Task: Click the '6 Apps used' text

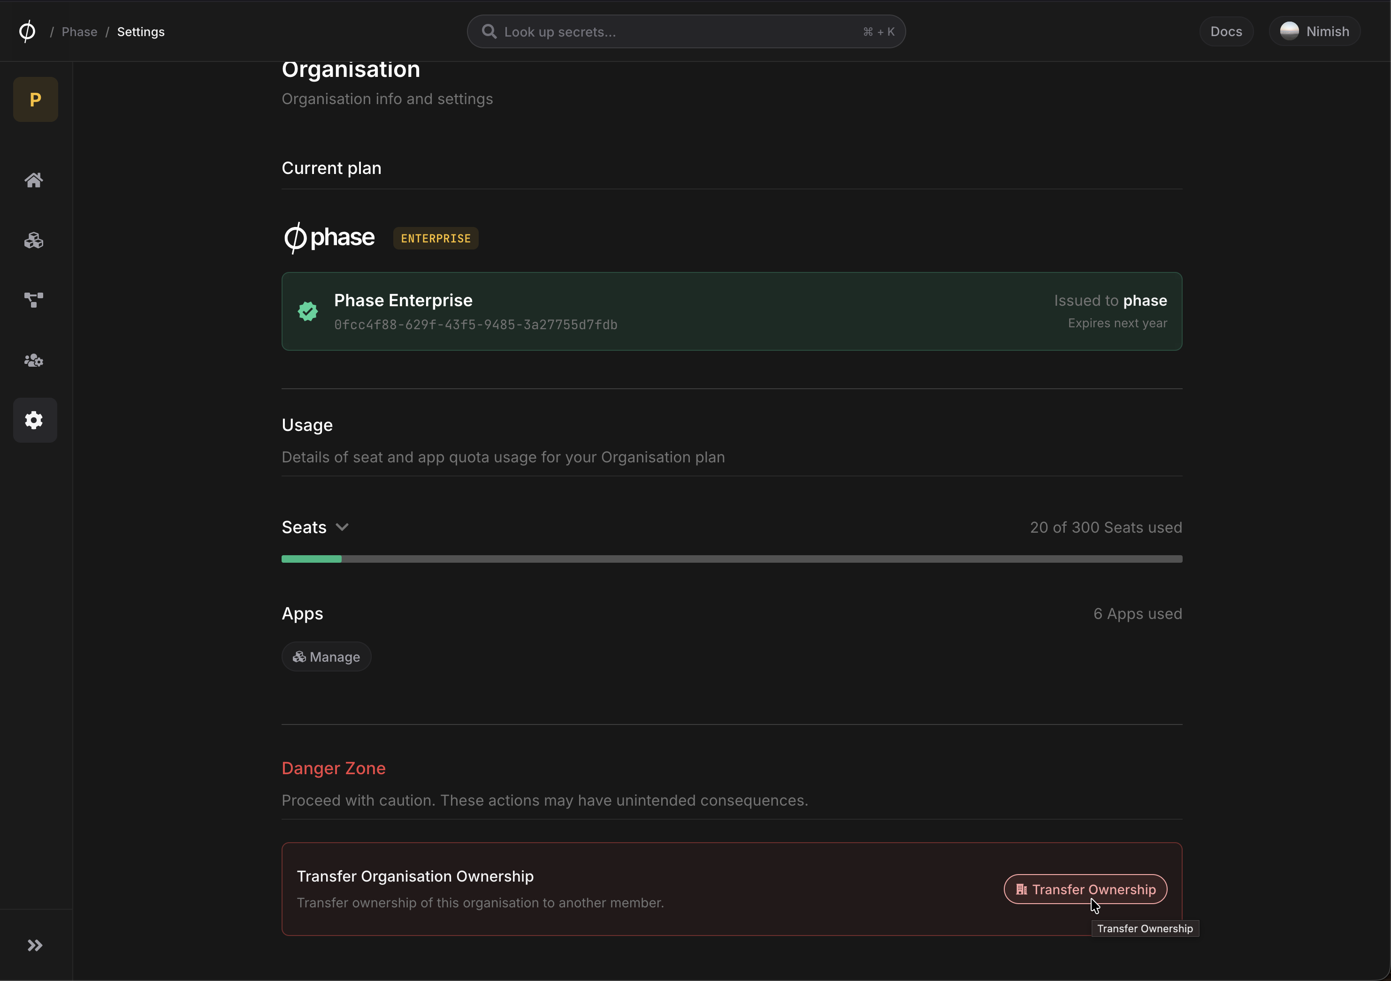Action: (1138, 614)
